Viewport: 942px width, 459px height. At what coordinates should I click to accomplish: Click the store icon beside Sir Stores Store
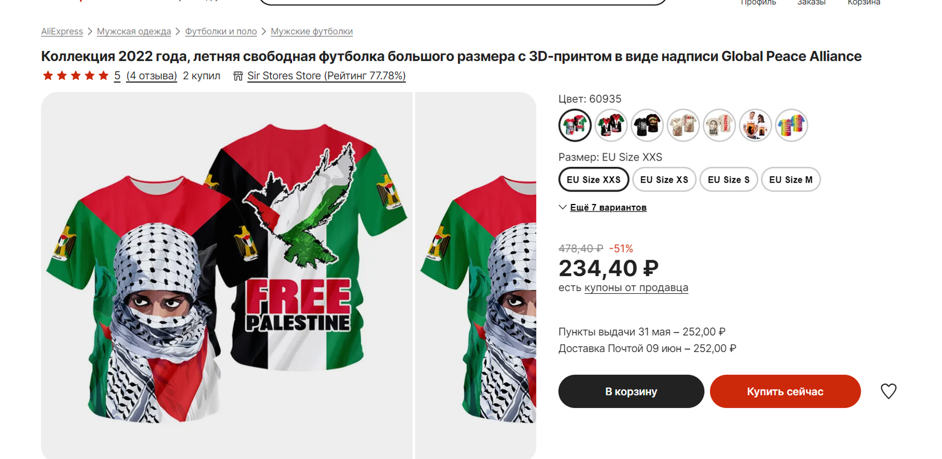[238, 76]
